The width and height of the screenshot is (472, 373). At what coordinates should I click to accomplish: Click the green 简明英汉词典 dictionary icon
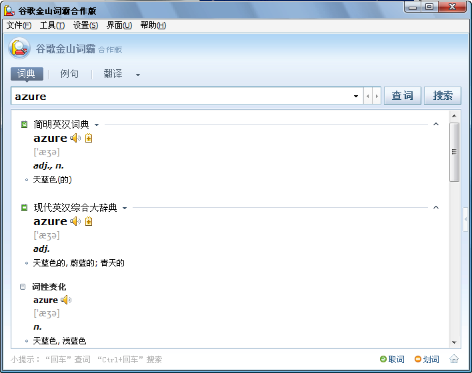click(x=24, y=125)
